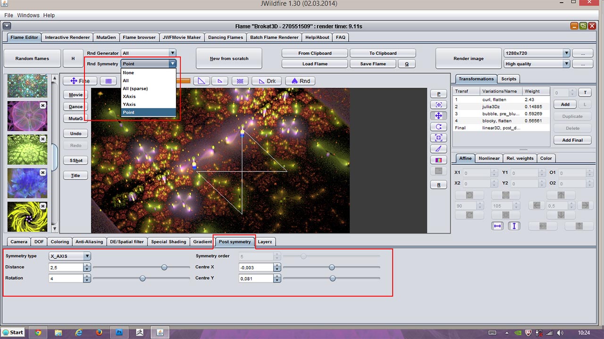The image size is (604, 339).
Task: Open the gradient color tool icon
Action: tap(439, 160)
